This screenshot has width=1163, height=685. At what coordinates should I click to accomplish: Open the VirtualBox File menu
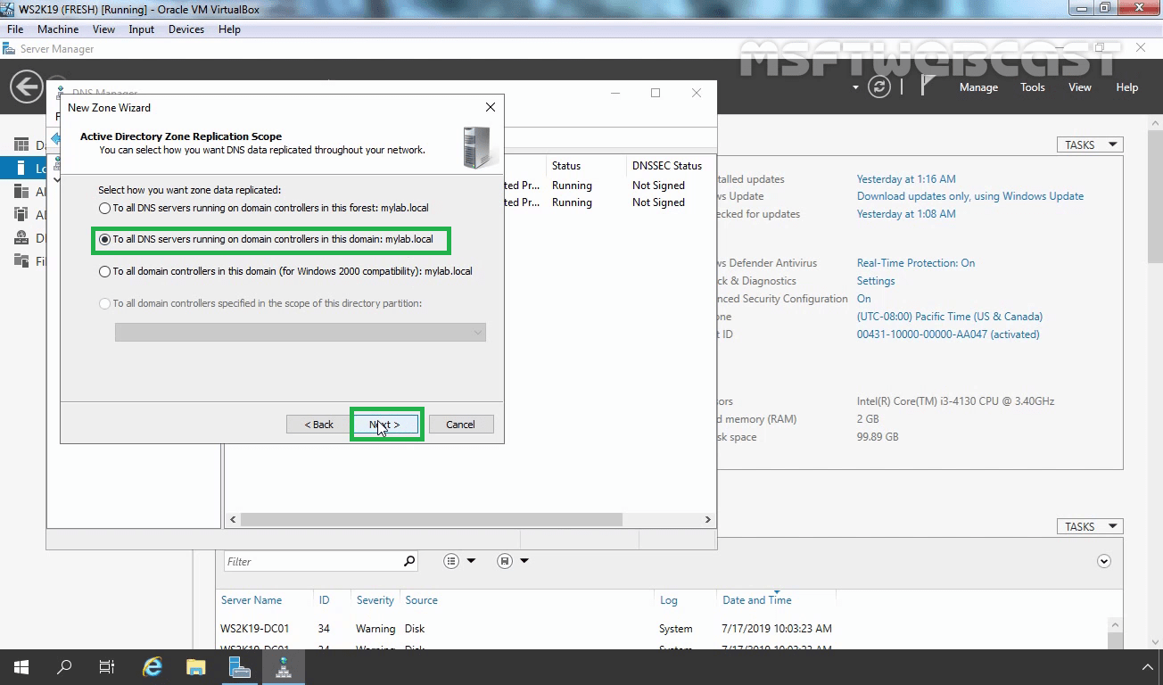point(15,29)
